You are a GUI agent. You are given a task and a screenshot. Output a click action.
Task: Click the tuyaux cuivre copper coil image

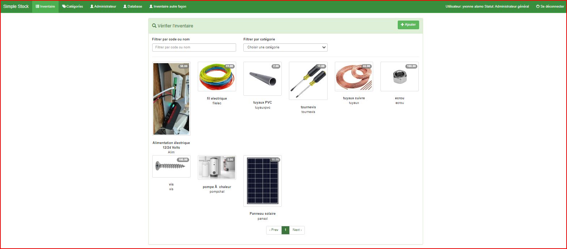(354, 77)
